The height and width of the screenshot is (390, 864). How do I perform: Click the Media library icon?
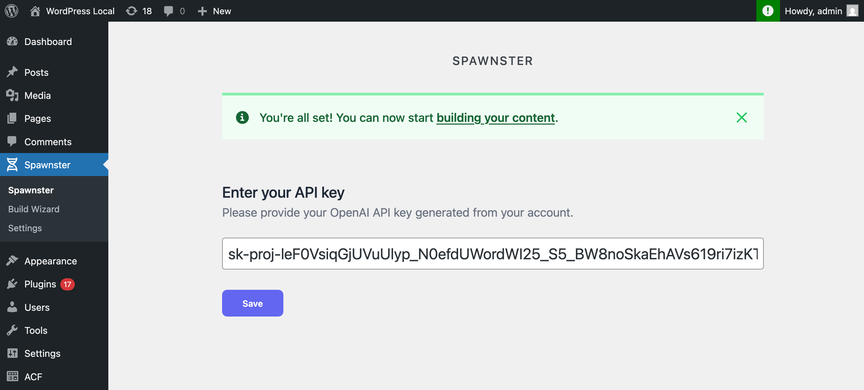point(12,95)
